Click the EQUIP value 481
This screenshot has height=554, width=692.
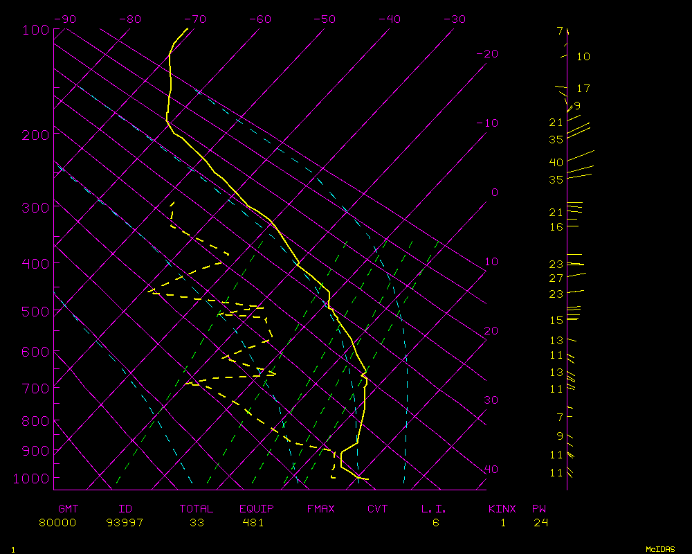pyautogui.click(x=253, y=523)
